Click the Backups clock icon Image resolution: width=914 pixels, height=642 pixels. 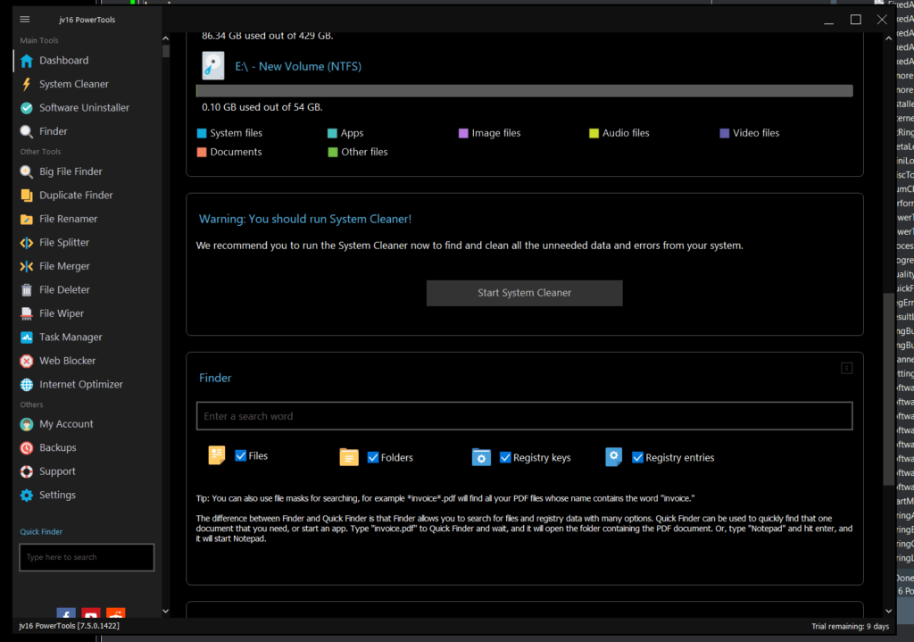[x=26, y=448]
